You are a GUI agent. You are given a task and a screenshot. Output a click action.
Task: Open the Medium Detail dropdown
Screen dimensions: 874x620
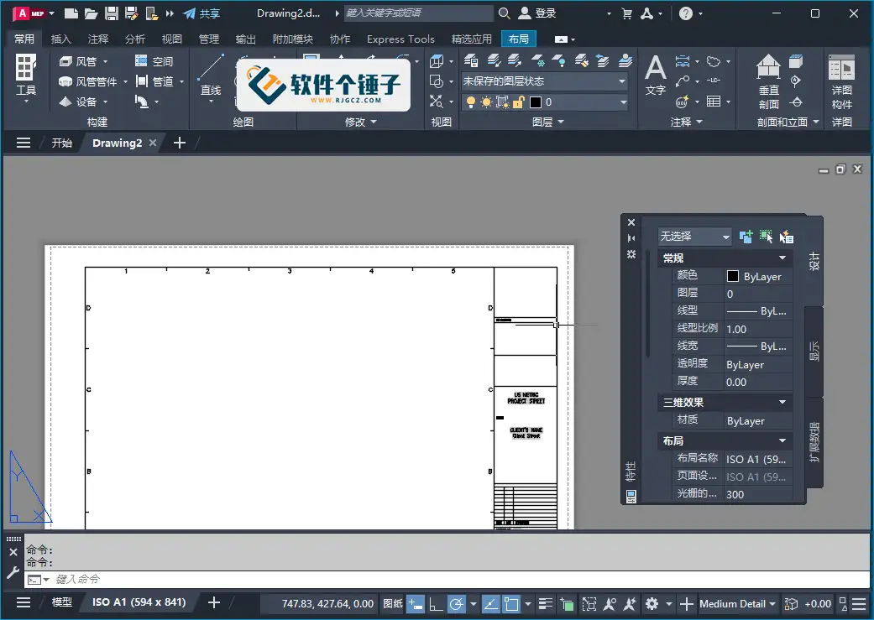pos(737,603)
